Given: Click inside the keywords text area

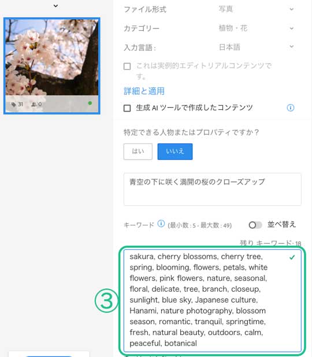Looking at the screenshot, I should 213,300.
